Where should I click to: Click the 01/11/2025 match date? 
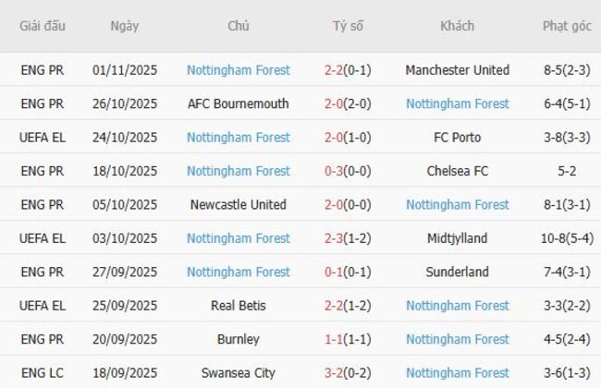125,70
